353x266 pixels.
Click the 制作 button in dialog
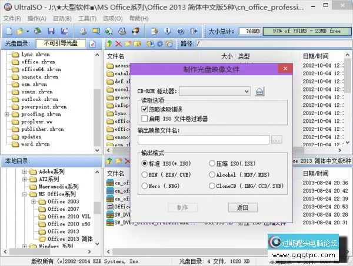pos(182,207)
